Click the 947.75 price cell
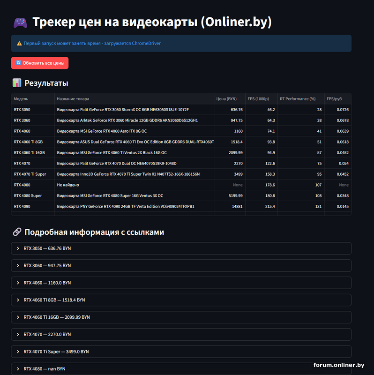This screenshot has height=375, width=374. pyautogui.click(x=230, y=120)
